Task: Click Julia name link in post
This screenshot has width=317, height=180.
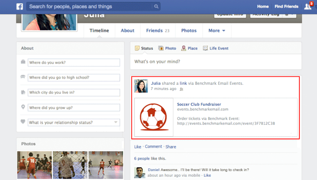Action: [x=156, y=83]
